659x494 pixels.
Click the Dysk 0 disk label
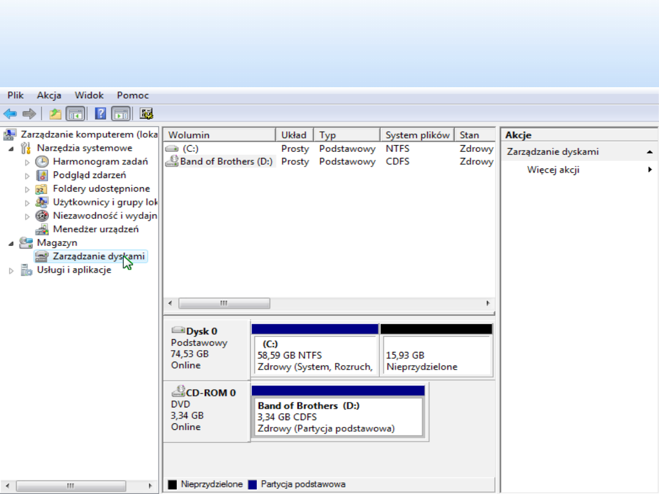(201, 331)
